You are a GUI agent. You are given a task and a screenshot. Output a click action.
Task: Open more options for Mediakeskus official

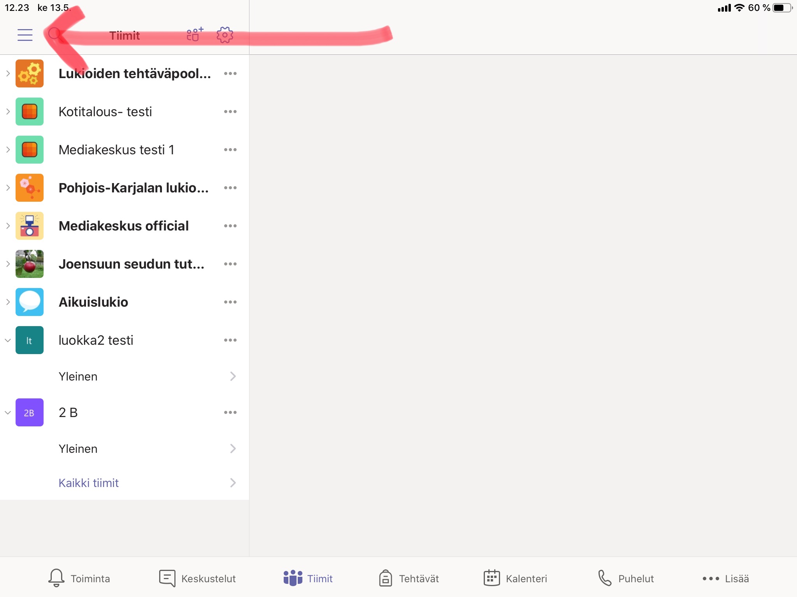[x=230, y=226]
